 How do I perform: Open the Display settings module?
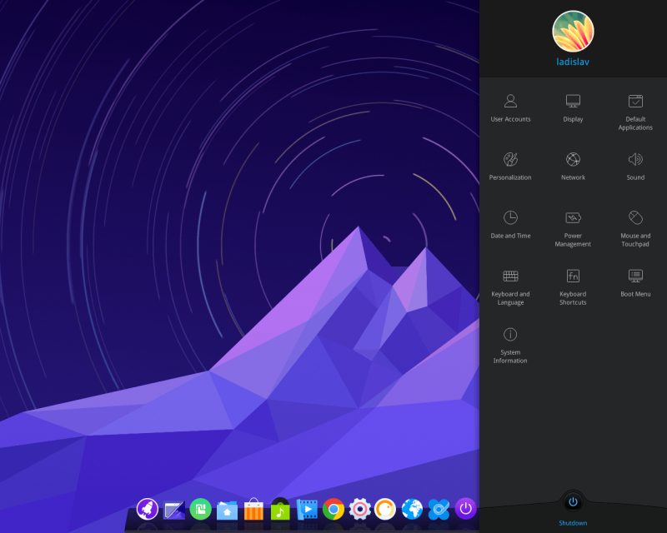coord(573,108)
